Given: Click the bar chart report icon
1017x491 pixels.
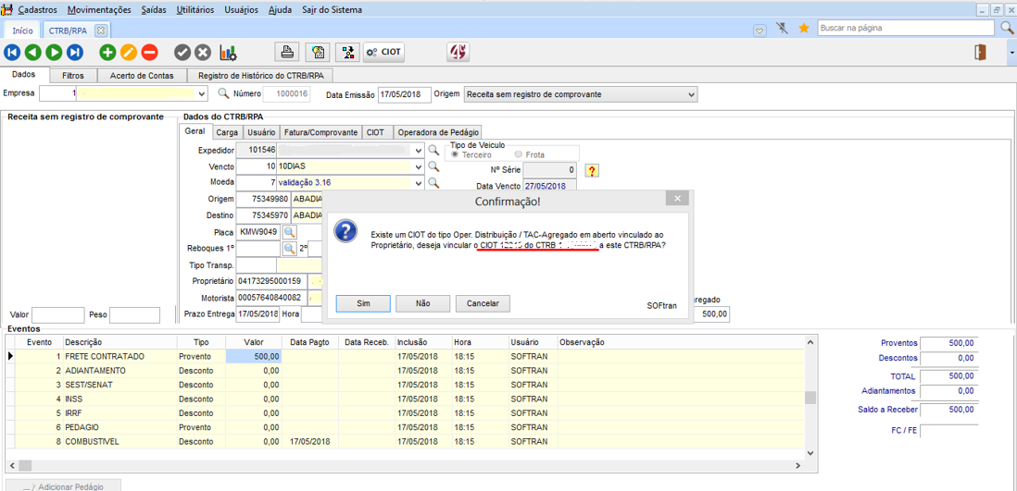Looking at the screenshot, I should [x=228, y=53].
